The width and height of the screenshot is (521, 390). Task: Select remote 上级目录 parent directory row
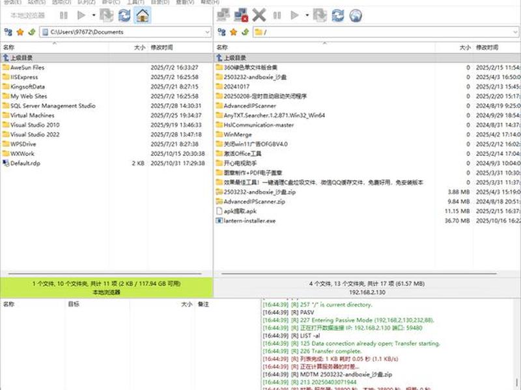click(367, 58)
